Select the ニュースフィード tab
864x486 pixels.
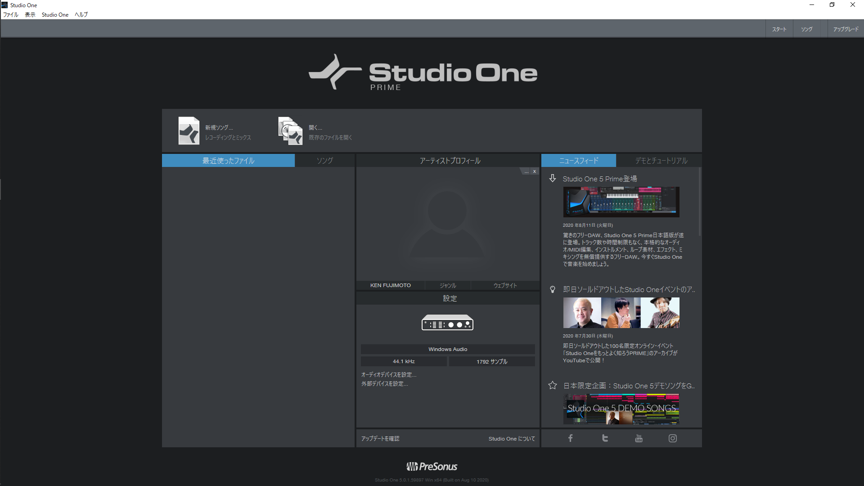click(x=579, y=161)
